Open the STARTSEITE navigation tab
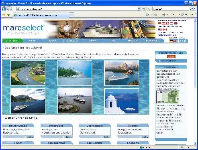The height and width of the screenshot is (150, 198). tap(12, 41)
